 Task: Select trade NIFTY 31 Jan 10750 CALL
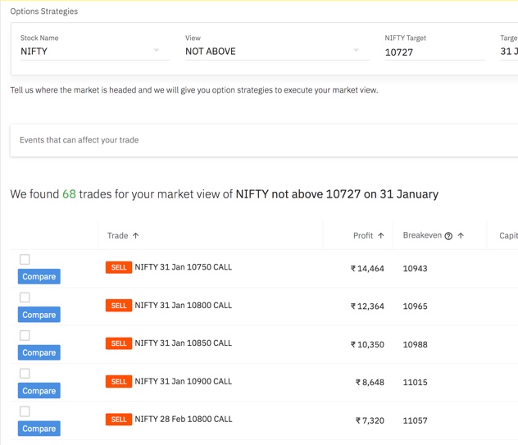coord(184,267)
